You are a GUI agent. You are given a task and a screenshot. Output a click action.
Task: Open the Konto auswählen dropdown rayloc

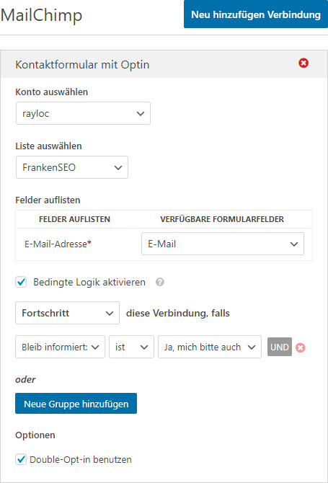pyautogui.click(x=83, y=113)
